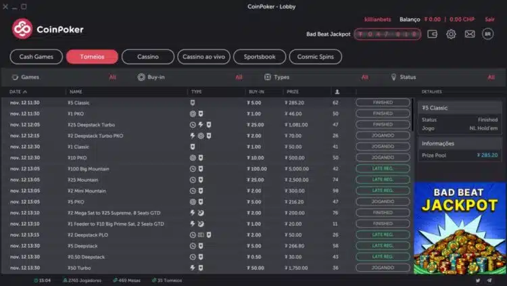
Task: Open the Cassino tab
Action: tap(148, 57)
